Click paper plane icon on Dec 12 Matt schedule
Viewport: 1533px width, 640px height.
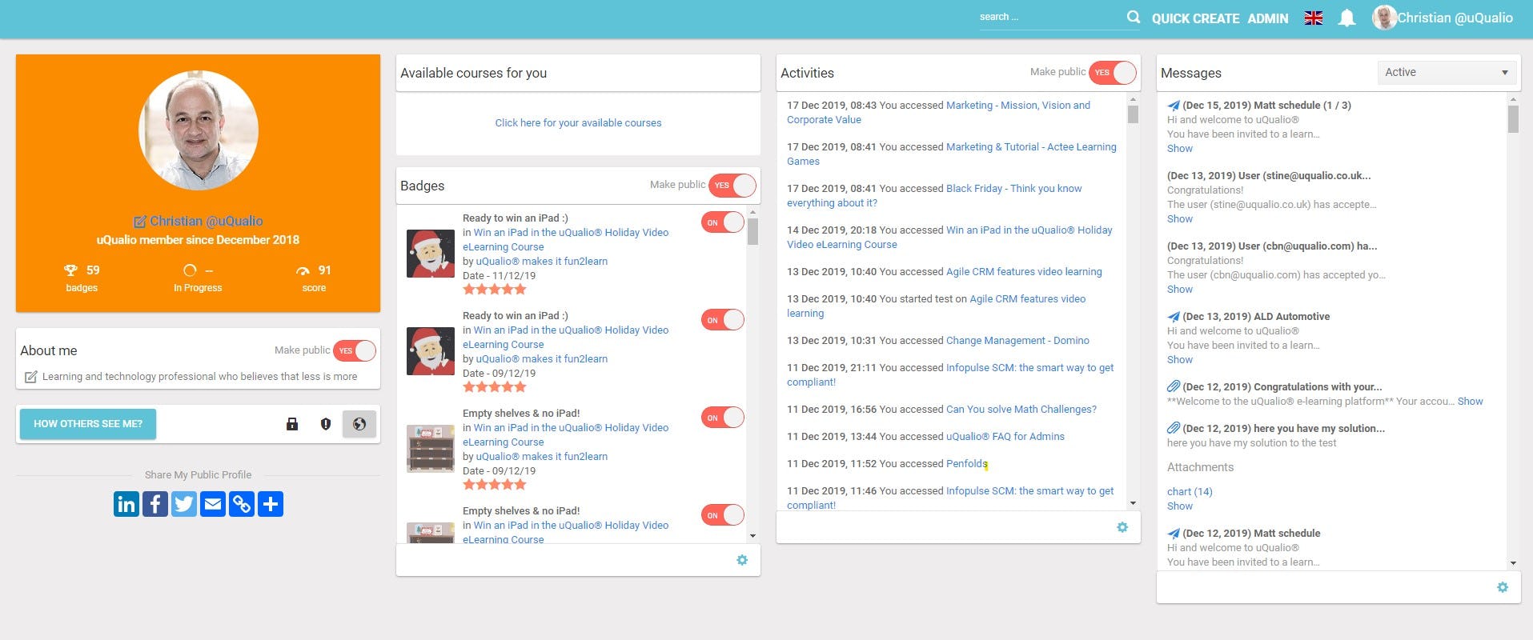pyautogui.click(x=1174, y=534)
